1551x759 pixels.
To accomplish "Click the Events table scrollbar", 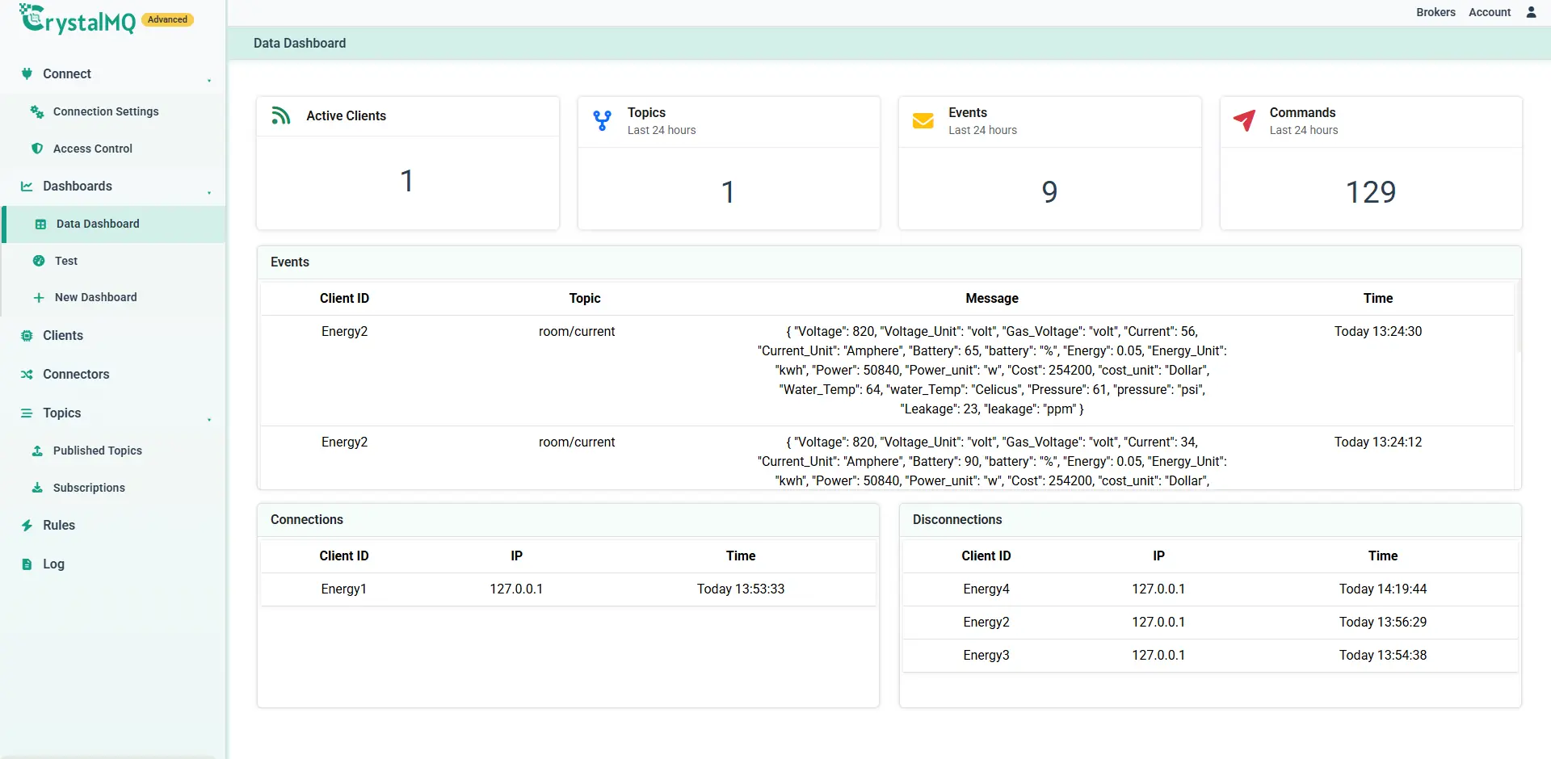I will click(1518, 317).
